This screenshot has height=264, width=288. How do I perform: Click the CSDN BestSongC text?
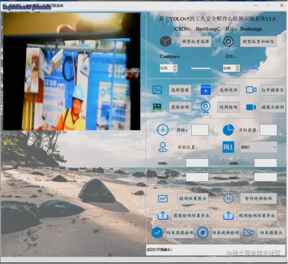[197, 29]
